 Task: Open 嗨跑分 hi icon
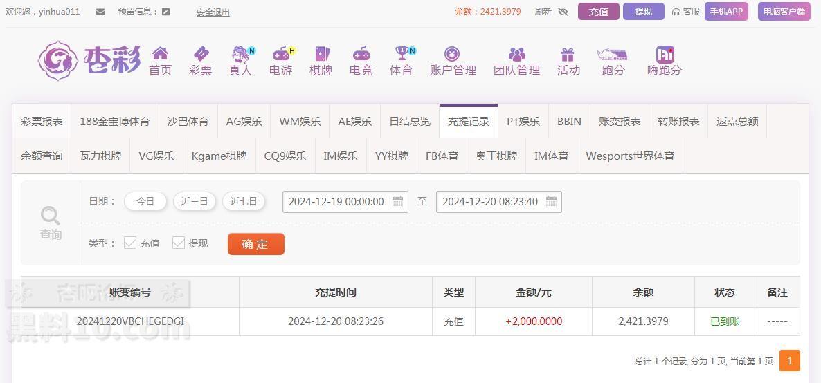(x=665, y=54)
